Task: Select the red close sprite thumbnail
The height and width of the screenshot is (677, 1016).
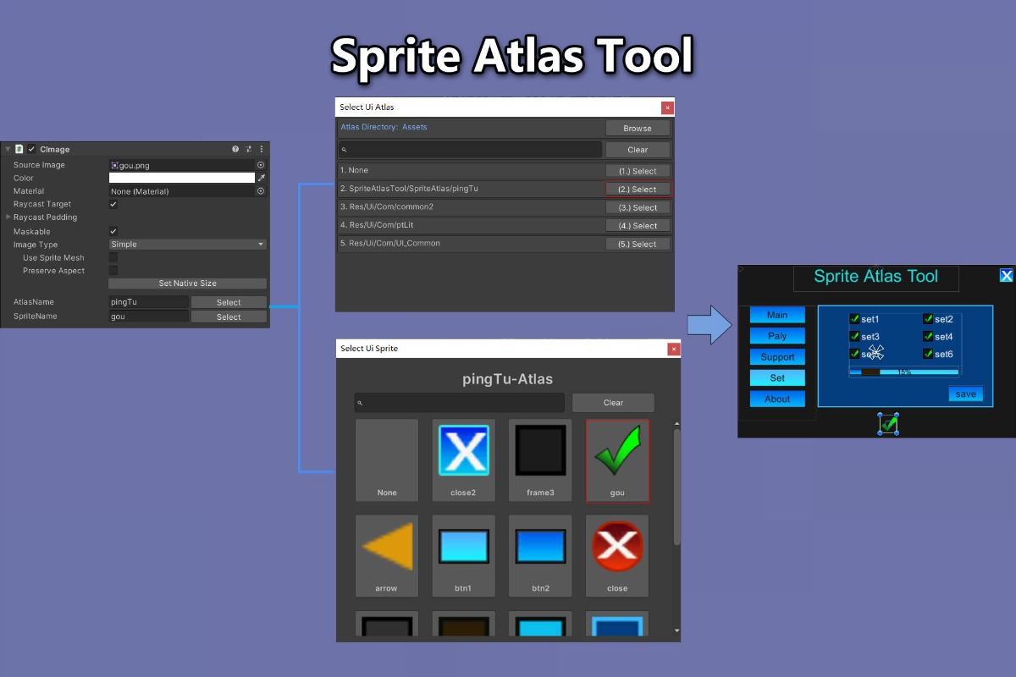Action: (617, 556)
